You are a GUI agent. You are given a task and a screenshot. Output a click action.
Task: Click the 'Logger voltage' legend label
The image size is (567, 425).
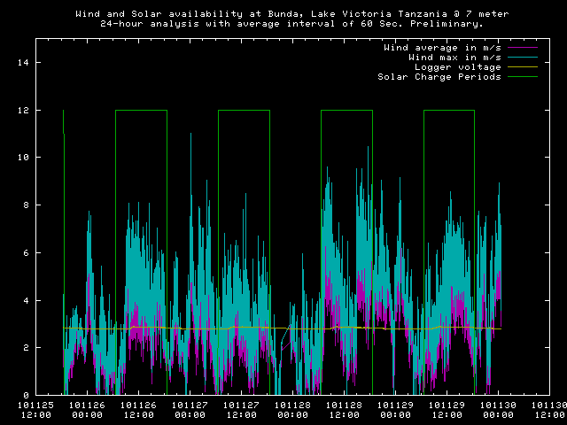(x=457, y=66)
